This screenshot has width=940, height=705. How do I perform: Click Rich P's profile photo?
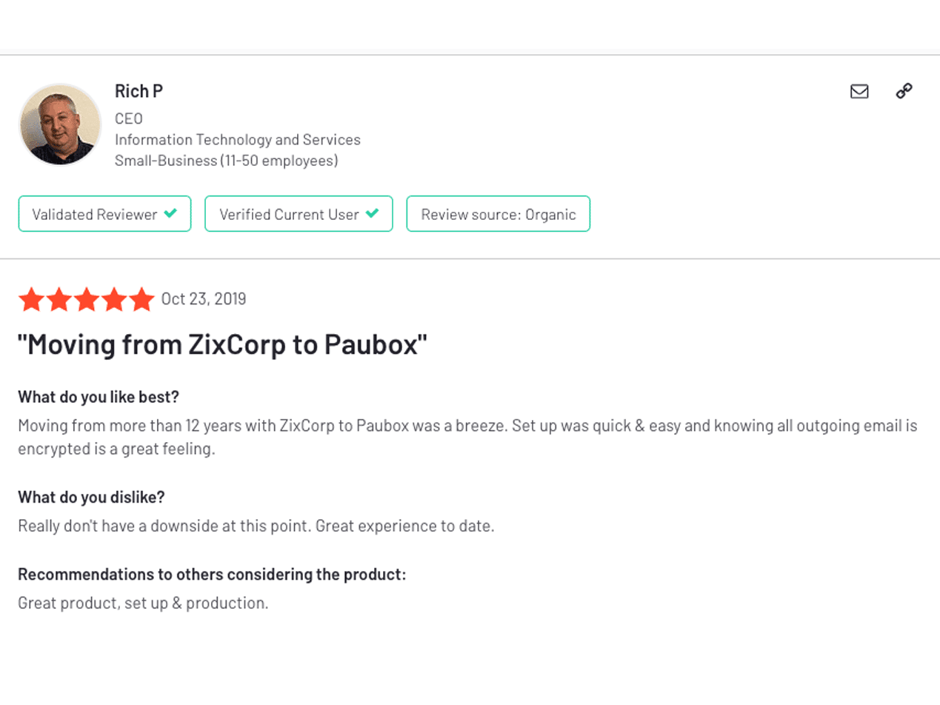(x=59, y=124)
